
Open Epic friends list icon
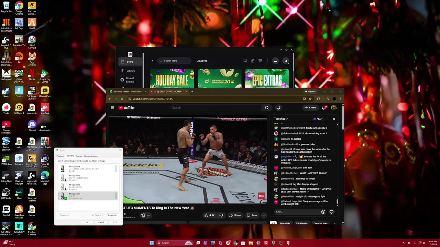(x=275, y=61)
